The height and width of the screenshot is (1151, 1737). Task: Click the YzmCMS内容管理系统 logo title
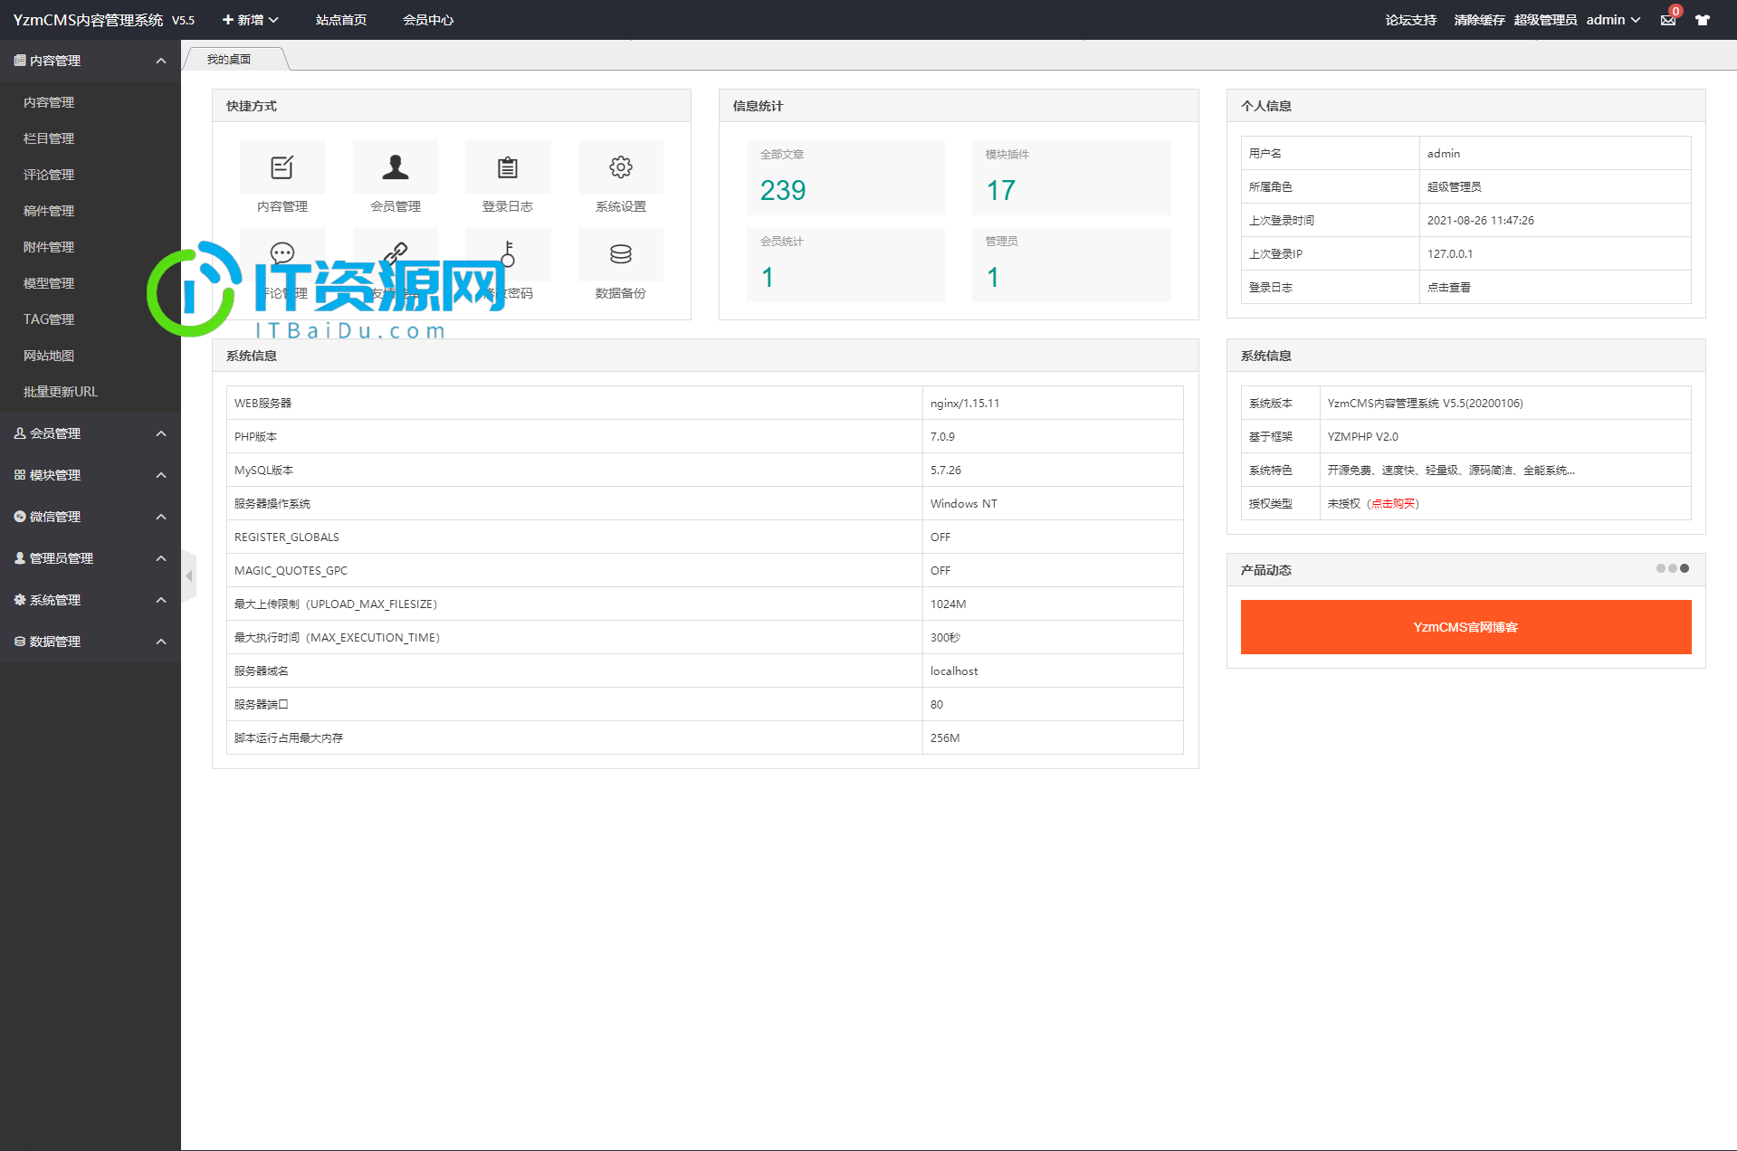point(89,20)
